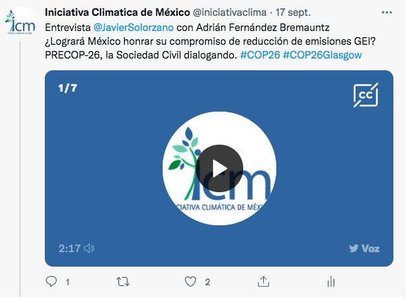Toggle closed captions CC icon
Viewport: 412px width, 299px height.
point(365,95)
